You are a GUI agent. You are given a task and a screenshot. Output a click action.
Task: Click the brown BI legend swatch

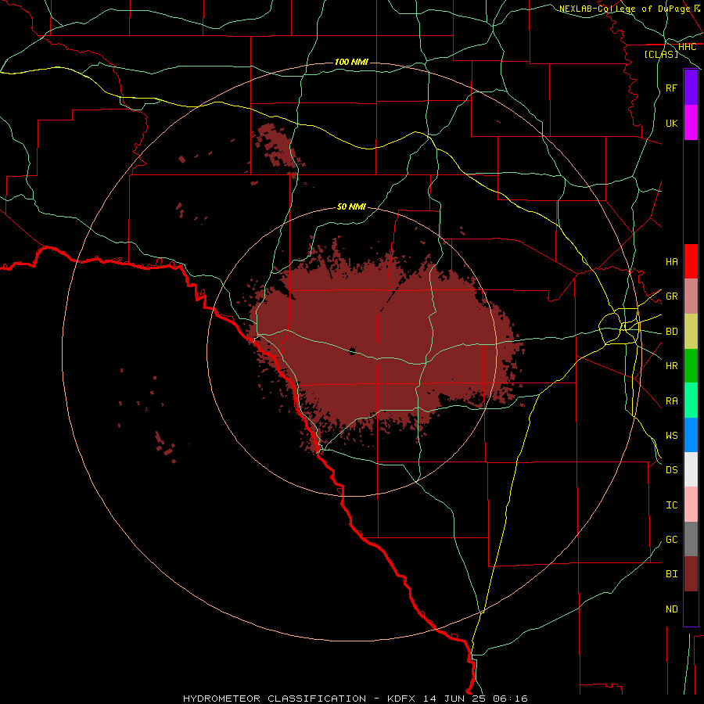pos(691,574)
